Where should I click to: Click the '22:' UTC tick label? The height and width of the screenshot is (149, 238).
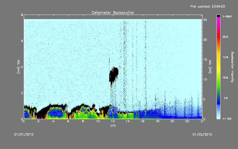coord(187,121)
